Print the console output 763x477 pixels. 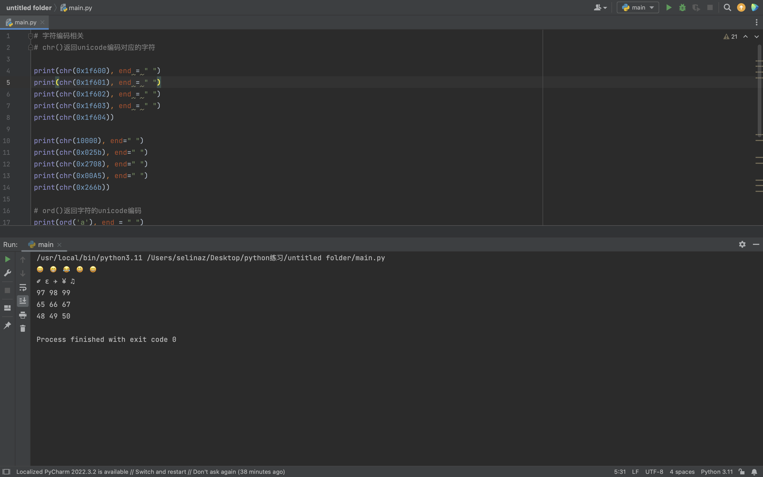click(23, 315)
